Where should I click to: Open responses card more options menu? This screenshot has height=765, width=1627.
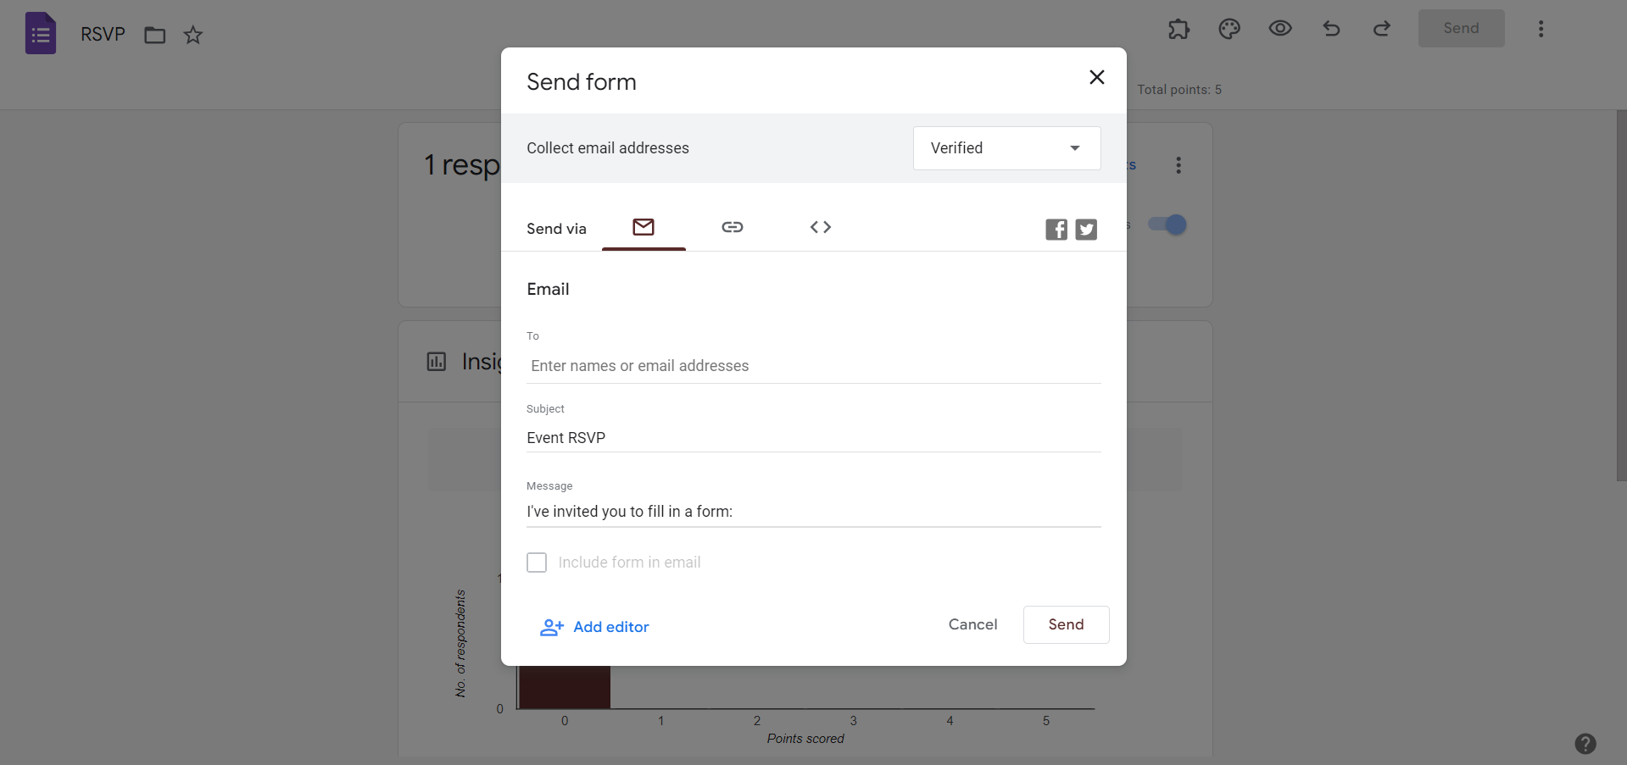(x=1178, y=165)
